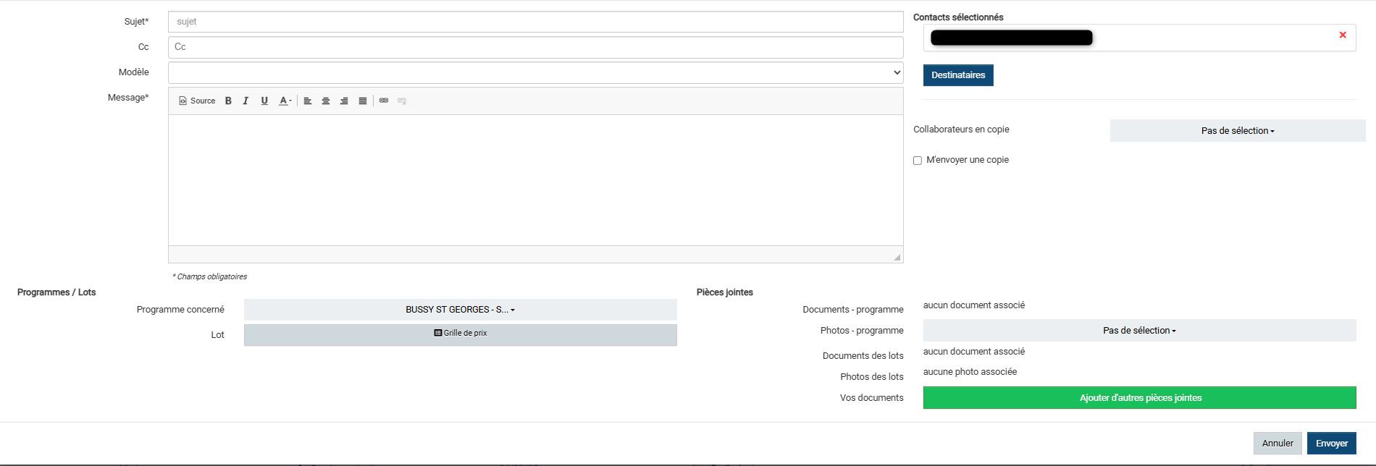Justify the message text
The width and height of the screenshot is (1376, 466).
363,101
